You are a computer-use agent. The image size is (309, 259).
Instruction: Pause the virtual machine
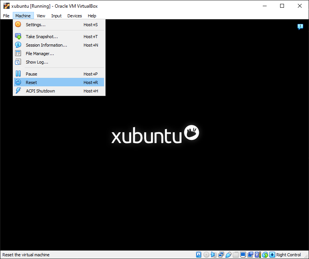point(59,74)
